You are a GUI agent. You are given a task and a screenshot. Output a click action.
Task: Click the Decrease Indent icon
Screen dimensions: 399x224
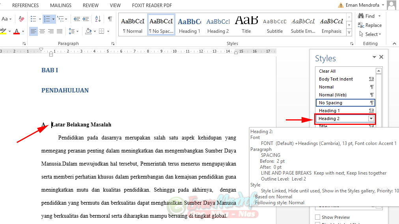(x=76, y=19)
